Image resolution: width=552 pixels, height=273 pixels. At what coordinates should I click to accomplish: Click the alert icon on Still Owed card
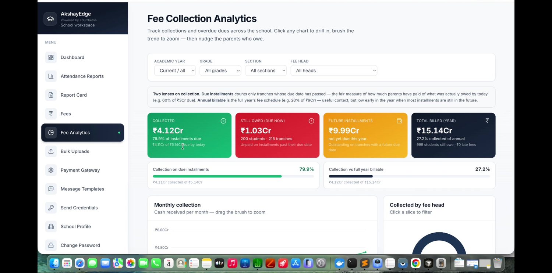[x=311, y=121]
